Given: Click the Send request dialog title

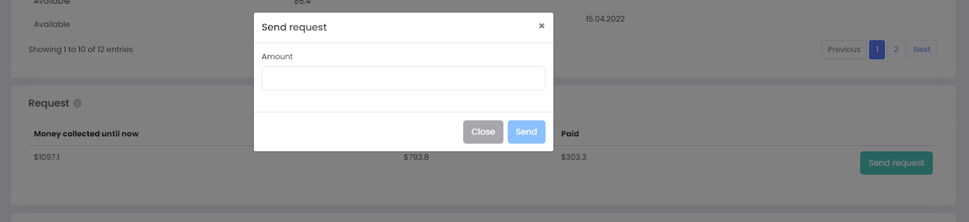Looking at the screenshot, I should [294, 27].
